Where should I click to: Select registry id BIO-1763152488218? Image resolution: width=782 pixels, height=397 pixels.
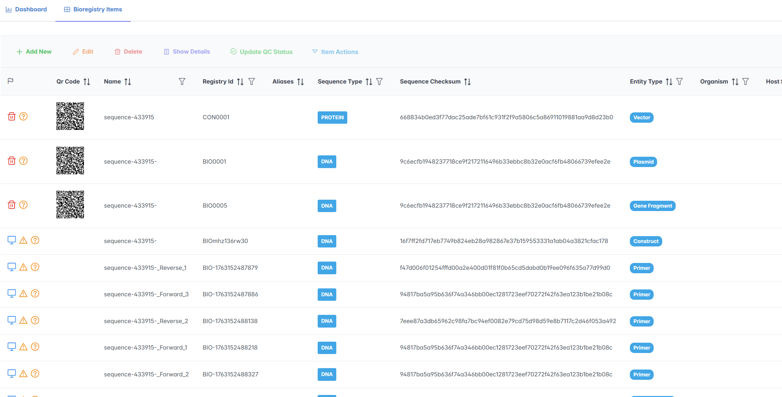coord(230,348)
